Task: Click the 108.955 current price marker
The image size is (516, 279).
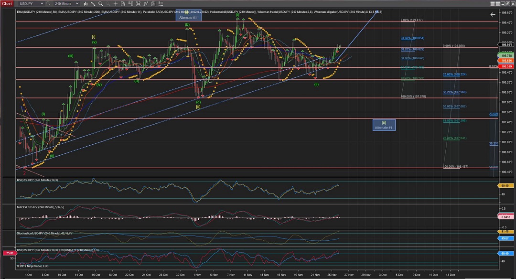Action: pos(505,44)
